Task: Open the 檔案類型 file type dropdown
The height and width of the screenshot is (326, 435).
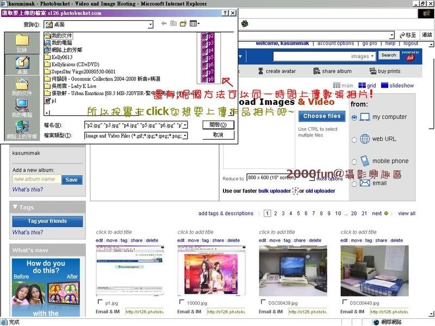Action: (185, 136)
